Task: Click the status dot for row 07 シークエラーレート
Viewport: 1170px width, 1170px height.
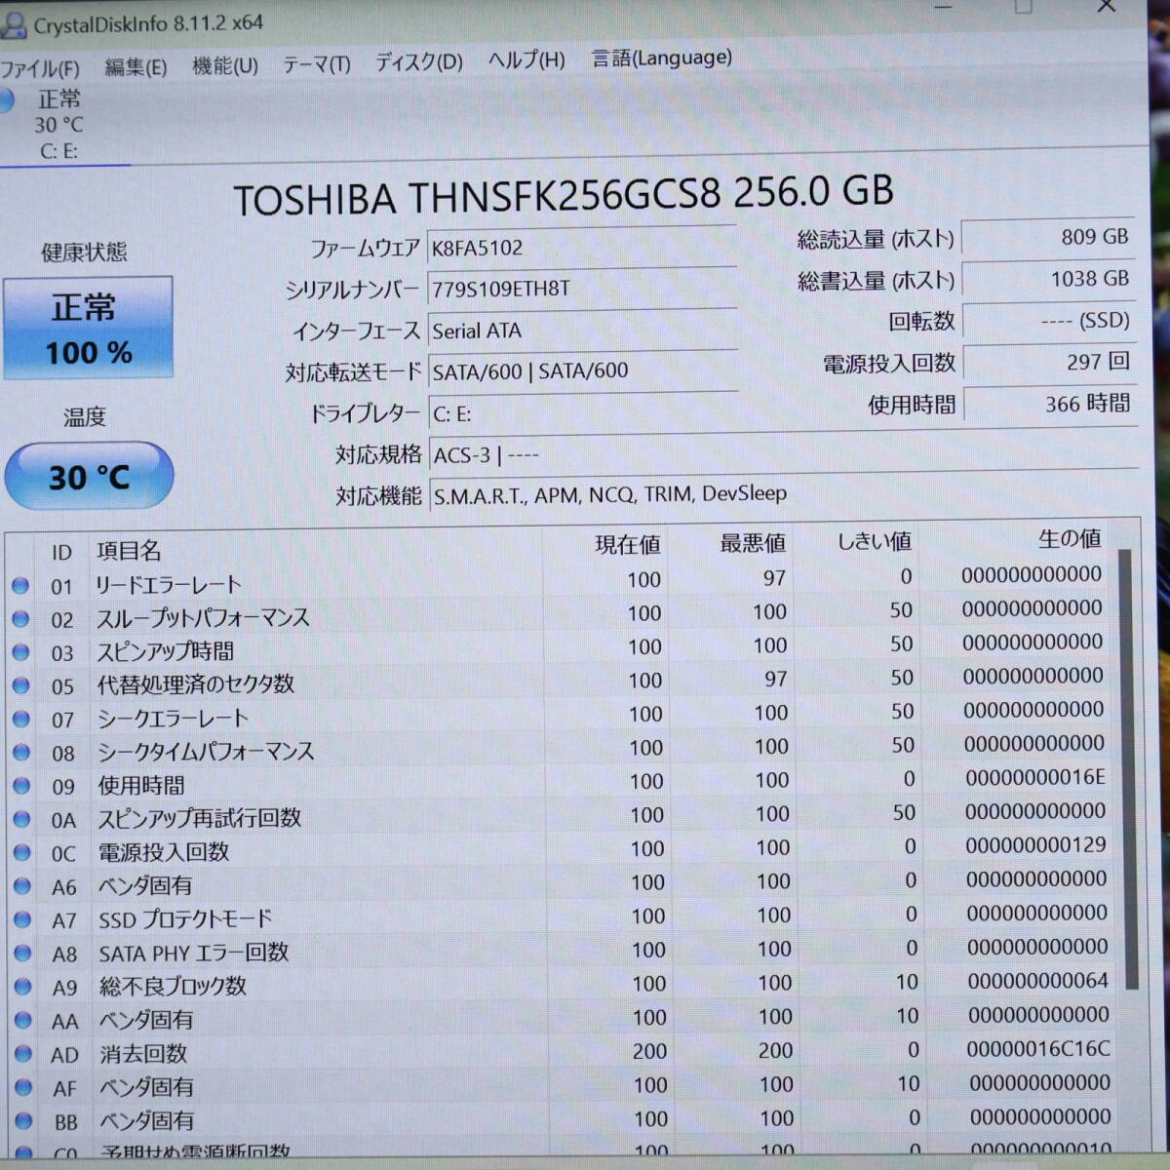Action: pyautogui.click(x=20, y=719)
